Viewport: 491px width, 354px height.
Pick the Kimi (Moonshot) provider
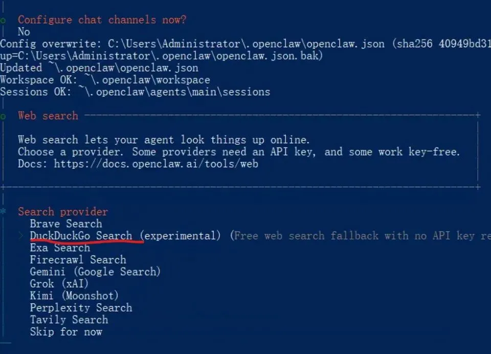point(74,295)
